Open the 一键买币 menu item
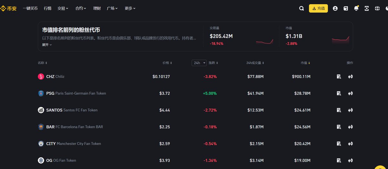 click(x=30, y=8)
